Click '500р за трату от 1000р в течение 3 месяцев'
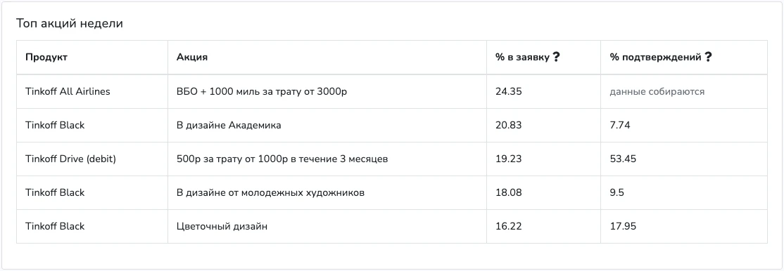Screen dimensions: 784x271 (282, 159)
